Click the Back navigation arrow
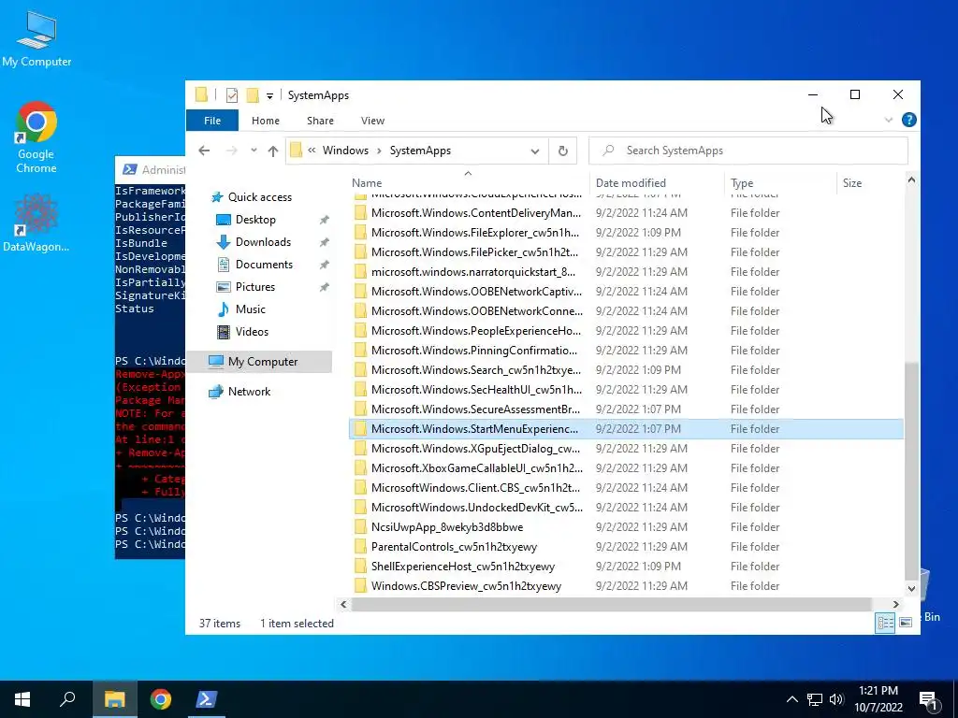The width and height of the screenshot is (958, 718). coord(204,151)
